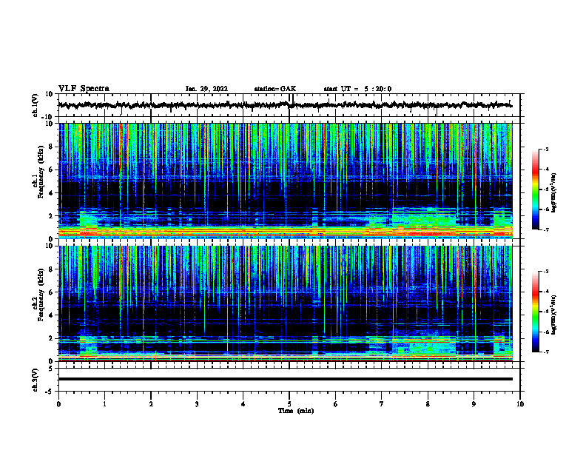Click the "VLF Spectra" plot title
The image size is (586, 453).
(x=84, y=89)
